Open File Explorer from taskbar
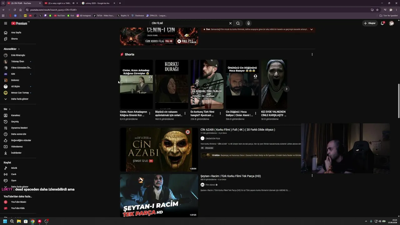400x225 pixels. (19, 221)
